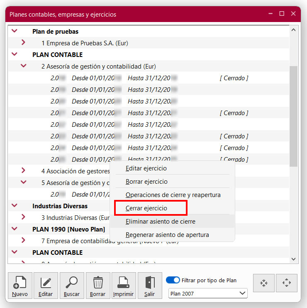Select the PLAN 1990 [Nuevo Plan] row
Viewport: 307px width, 308px height.
click(149, 229)
